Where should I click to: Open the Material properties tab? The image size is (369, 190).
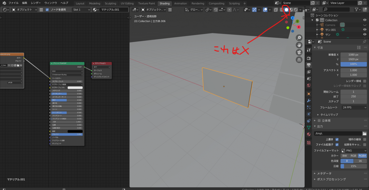tap(309, 134)
